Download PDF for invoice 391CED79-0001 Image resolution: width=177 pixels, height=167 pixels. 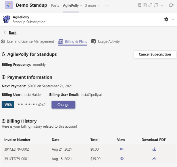point(154,159)
